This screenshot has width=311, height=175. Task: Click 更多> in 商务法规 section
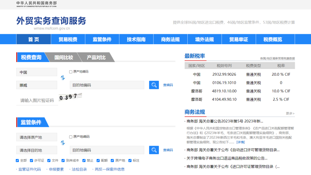290,113
